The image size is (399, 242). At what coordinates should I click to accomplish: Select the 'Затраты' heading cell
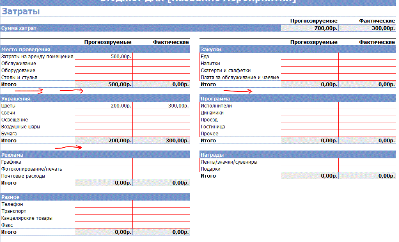click(21, 11)
